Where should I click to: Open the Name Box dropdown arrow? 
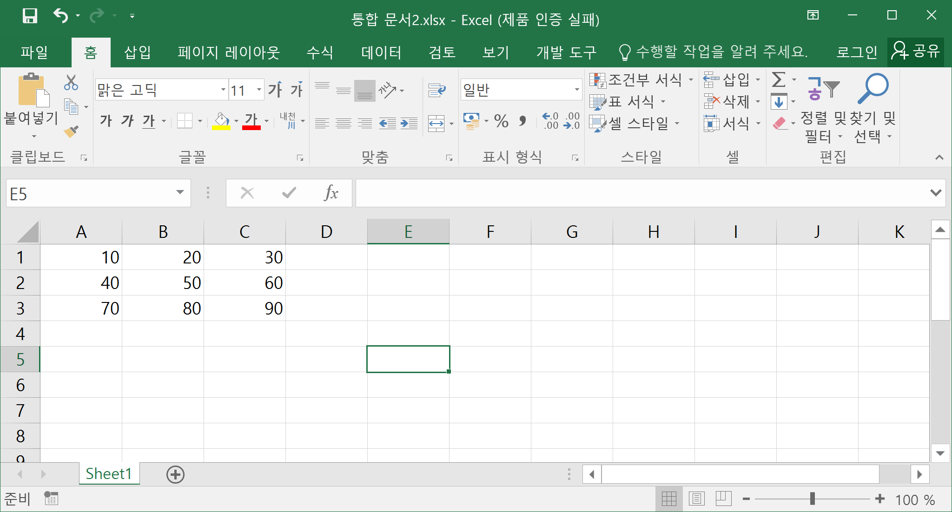(x=180, y=193)
